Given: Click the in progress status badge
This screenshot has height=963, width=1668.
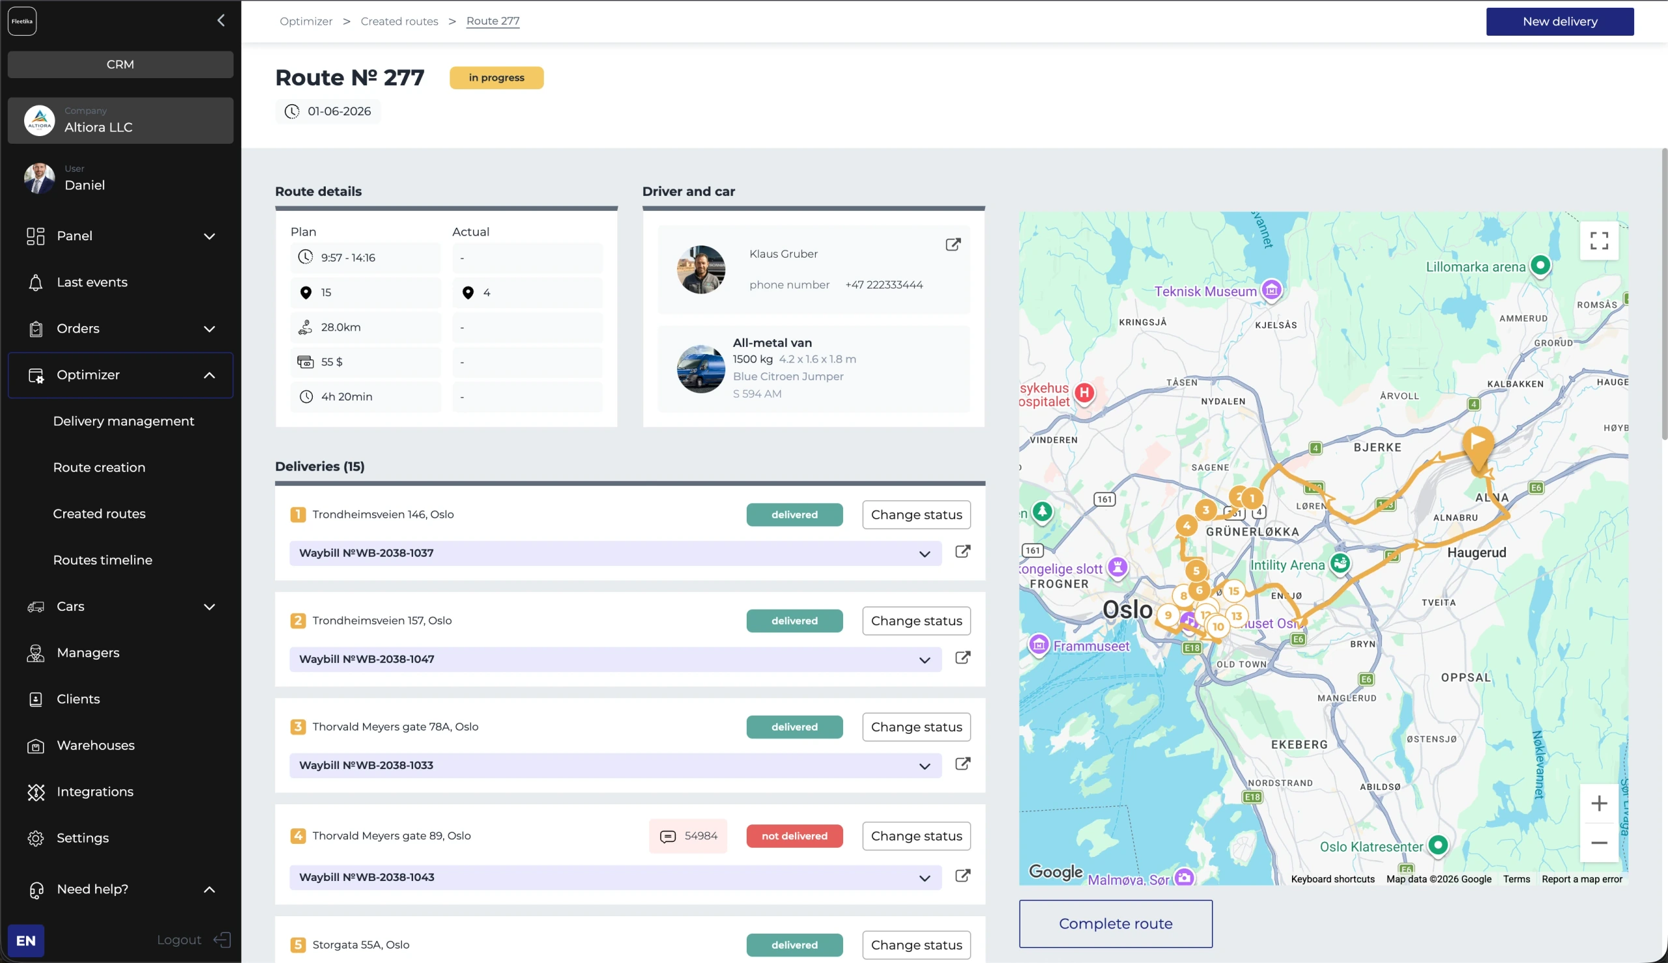Looking at the screenshot, I should point(496,77).
